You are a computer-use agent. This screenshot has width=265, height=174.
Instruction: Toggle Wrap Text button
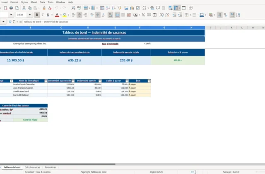click(x=110, y=15)
